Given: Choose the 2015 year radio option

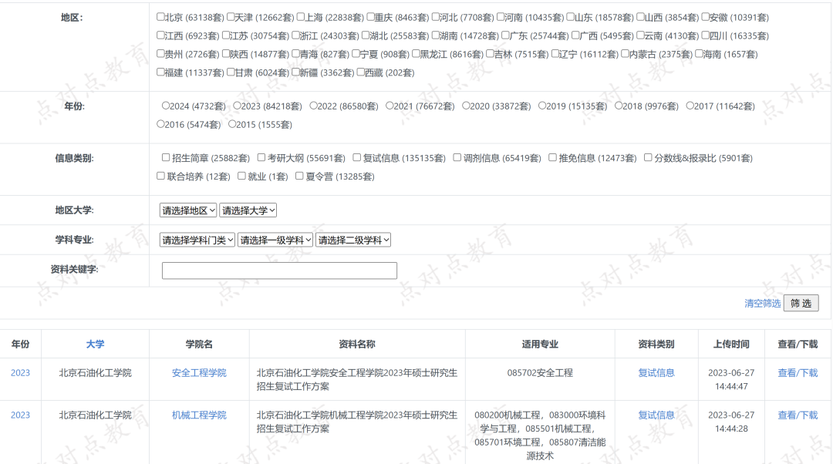Looking at the screenshot, I should (x=231, y=124).
